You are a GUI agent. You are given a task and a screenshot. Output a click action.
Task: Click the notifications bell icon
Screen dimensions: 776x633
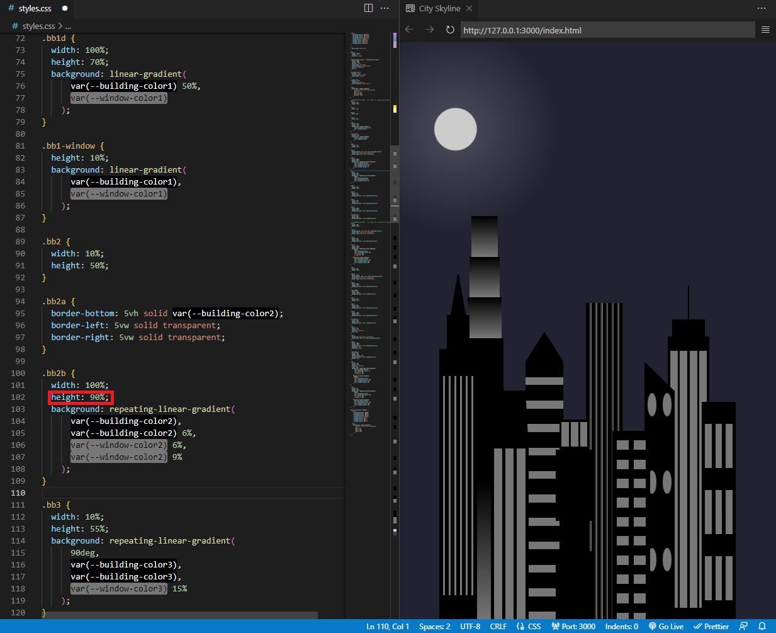(x=762, y=626)
